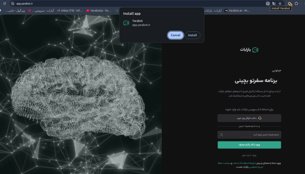Confirm with the Install button

(x=192, y=35)
